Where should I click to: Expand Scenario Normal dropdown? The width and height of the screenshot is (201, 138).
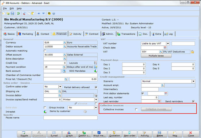pyautogui.click(x=194, y=81)
